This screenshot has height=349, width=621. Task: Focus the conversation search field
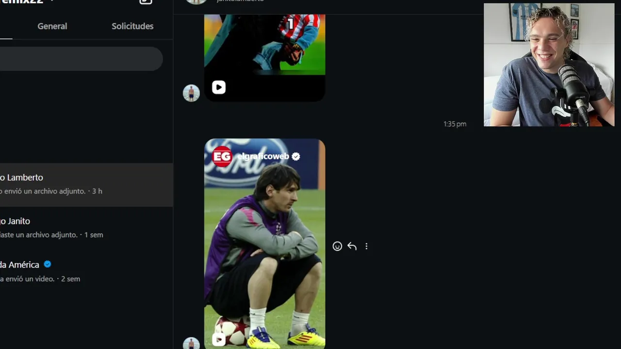pos(81,59)
